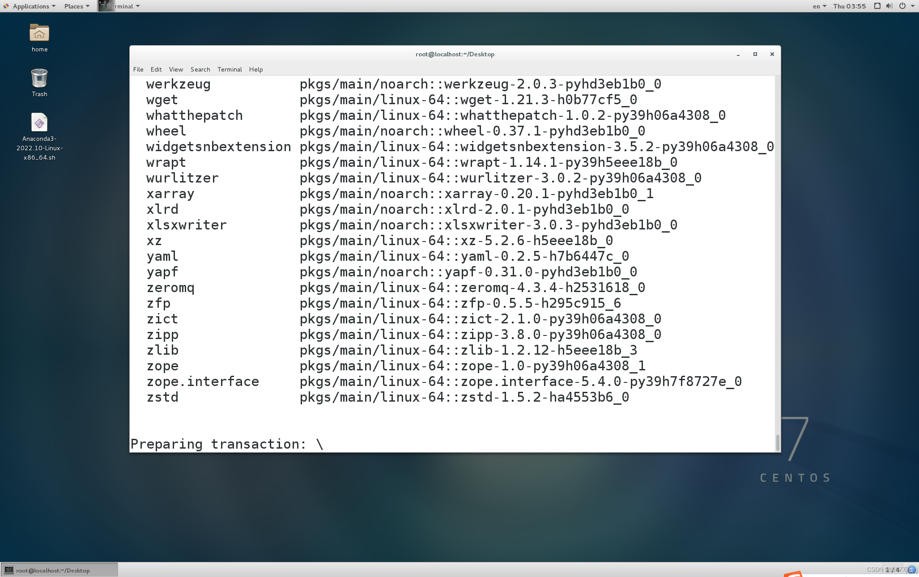
Task: Select the Anaconda3 installer script file icon
Action: pos(39,123)
